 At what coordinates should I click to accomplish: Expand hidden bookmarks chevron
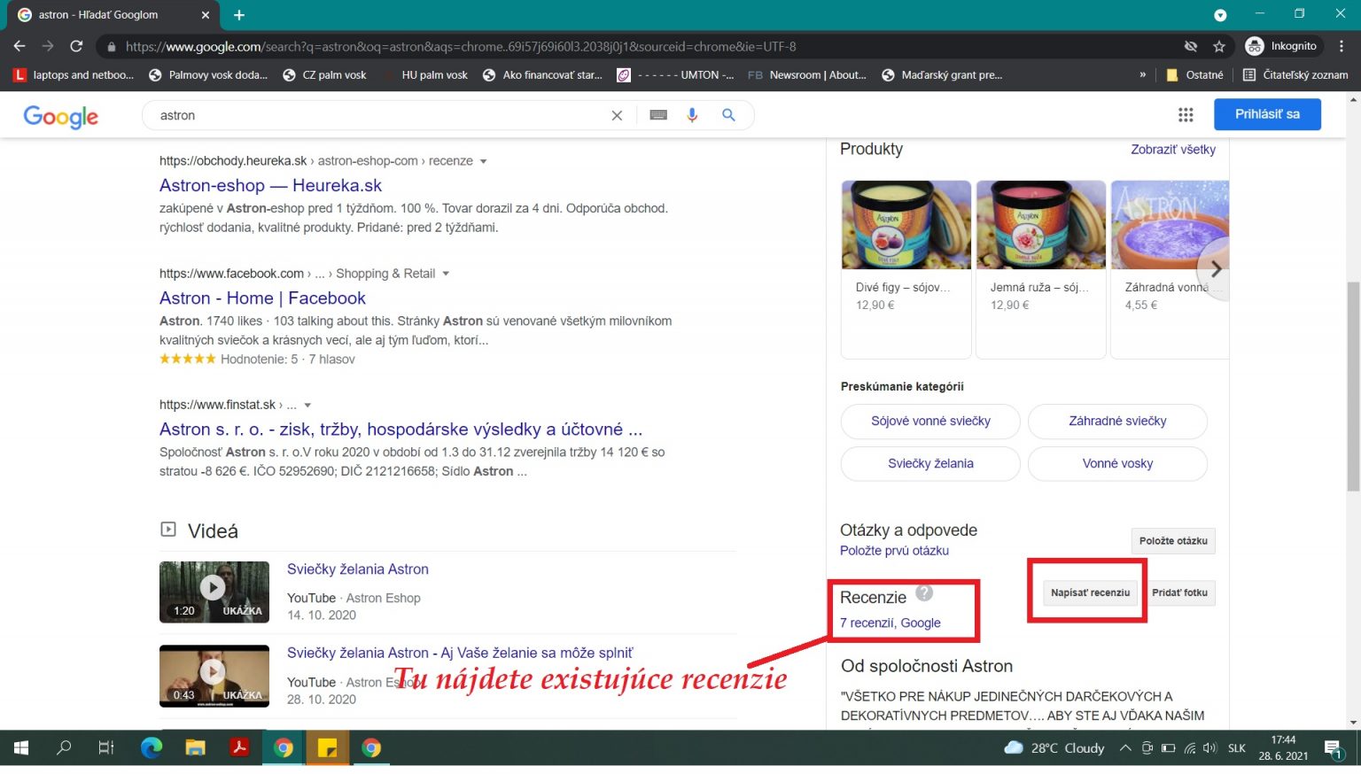[1143, 75]
